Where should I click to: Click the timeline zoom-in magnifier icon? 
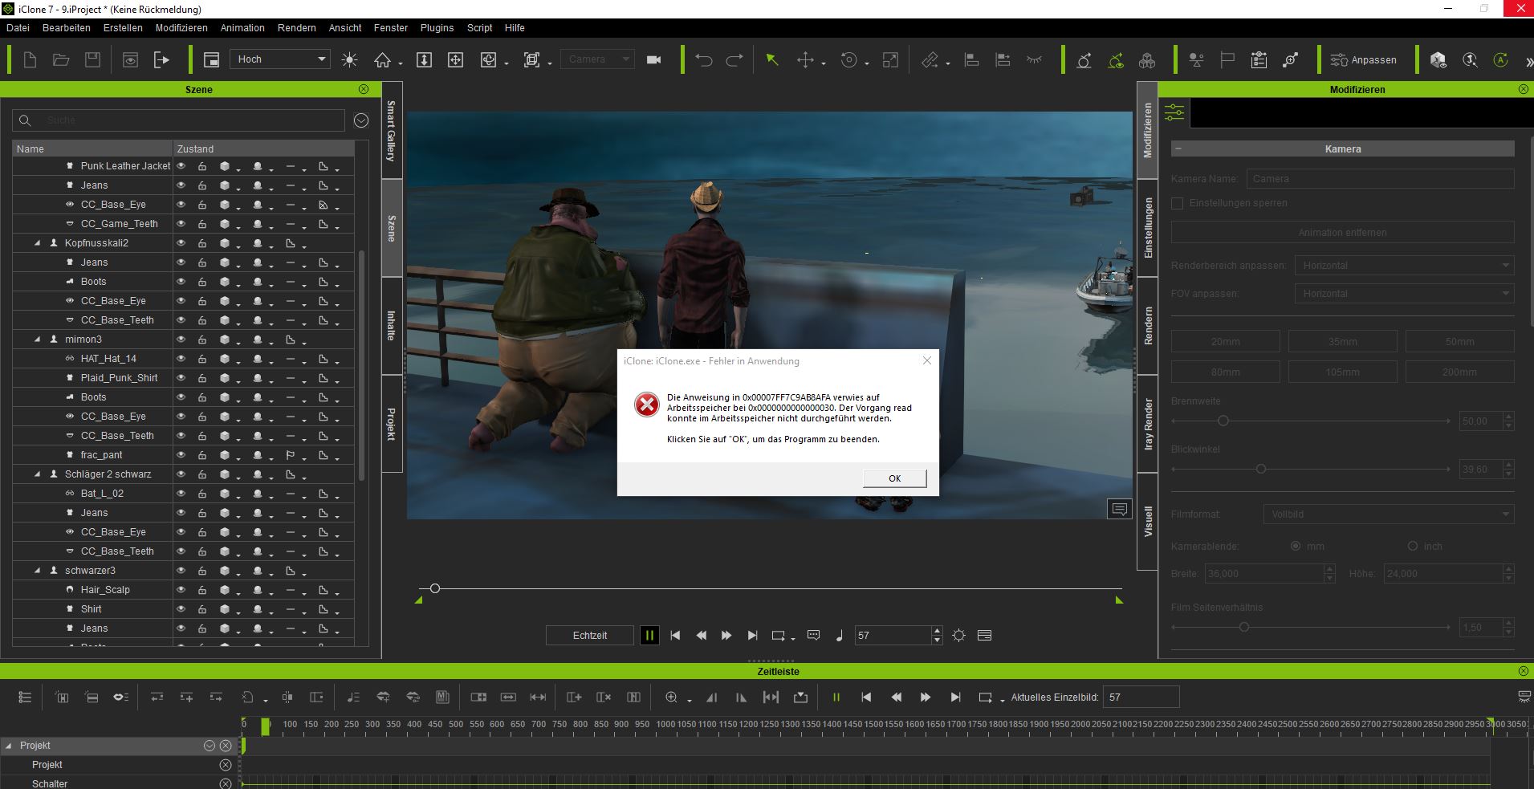(x=672, y=697)
